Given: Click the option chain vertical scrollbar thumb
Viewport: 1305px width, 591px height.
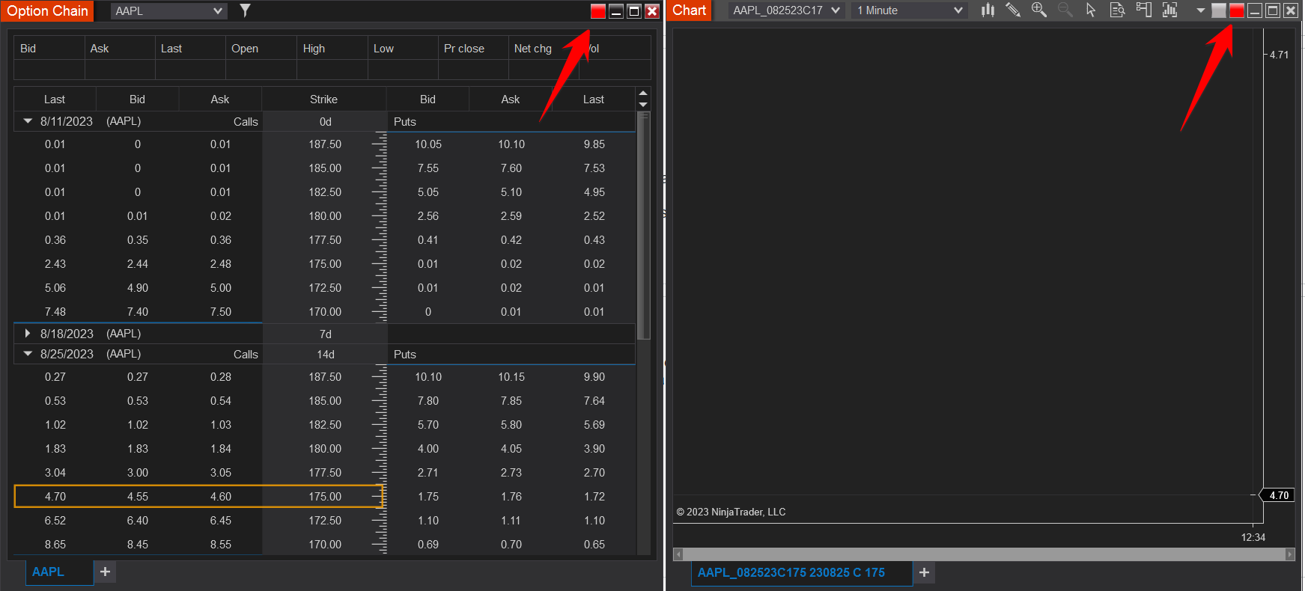Looking at the screenshot, I should coord(644,225).
